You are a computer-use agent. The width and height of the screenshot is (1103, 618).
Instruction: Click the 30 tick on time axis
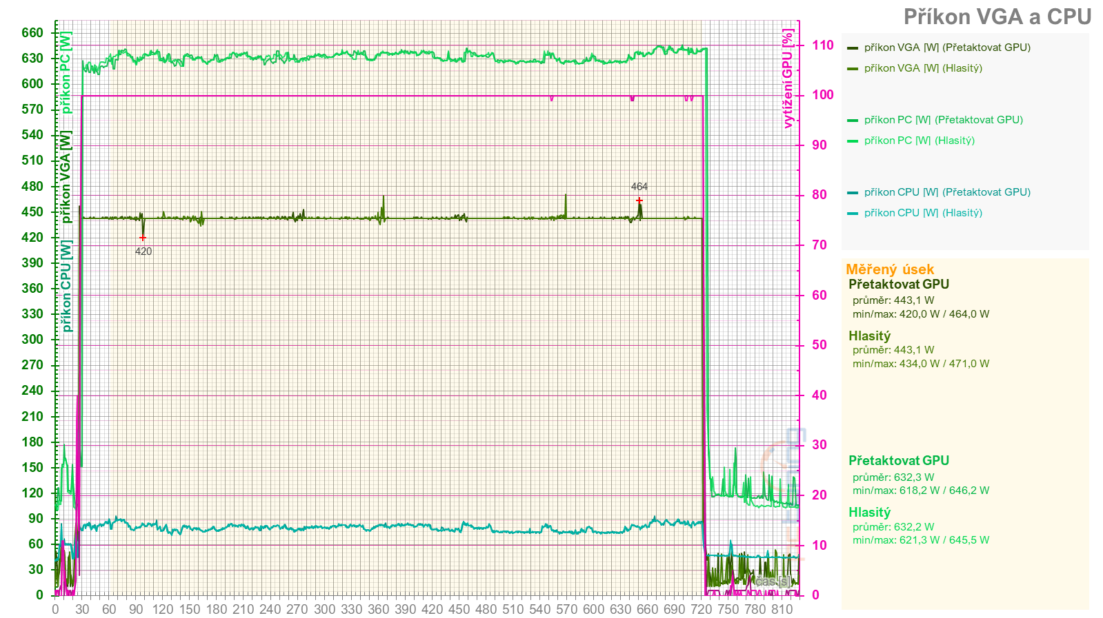click(x=82, y=609)
